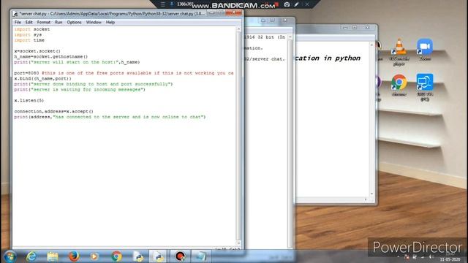Click scroll-down arrow in the notepad window
468x263 pixels.
[371, 194]
